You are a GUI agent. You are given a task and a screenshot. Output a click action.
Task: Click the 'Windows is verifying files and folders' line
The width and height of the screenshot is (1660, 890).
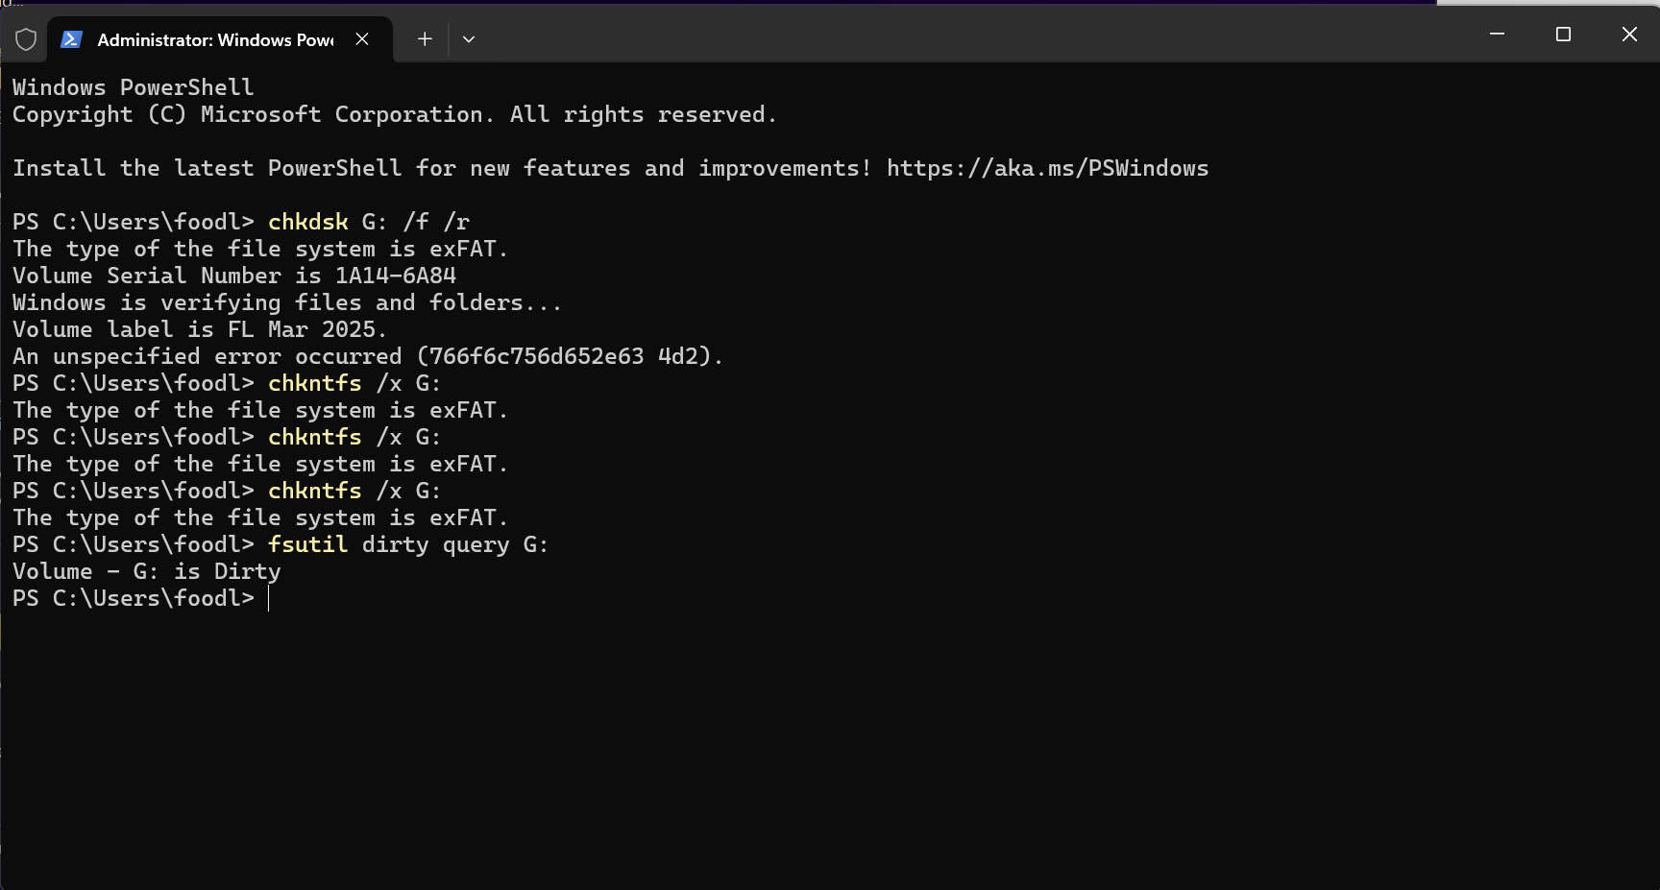[x=287, y=303]
